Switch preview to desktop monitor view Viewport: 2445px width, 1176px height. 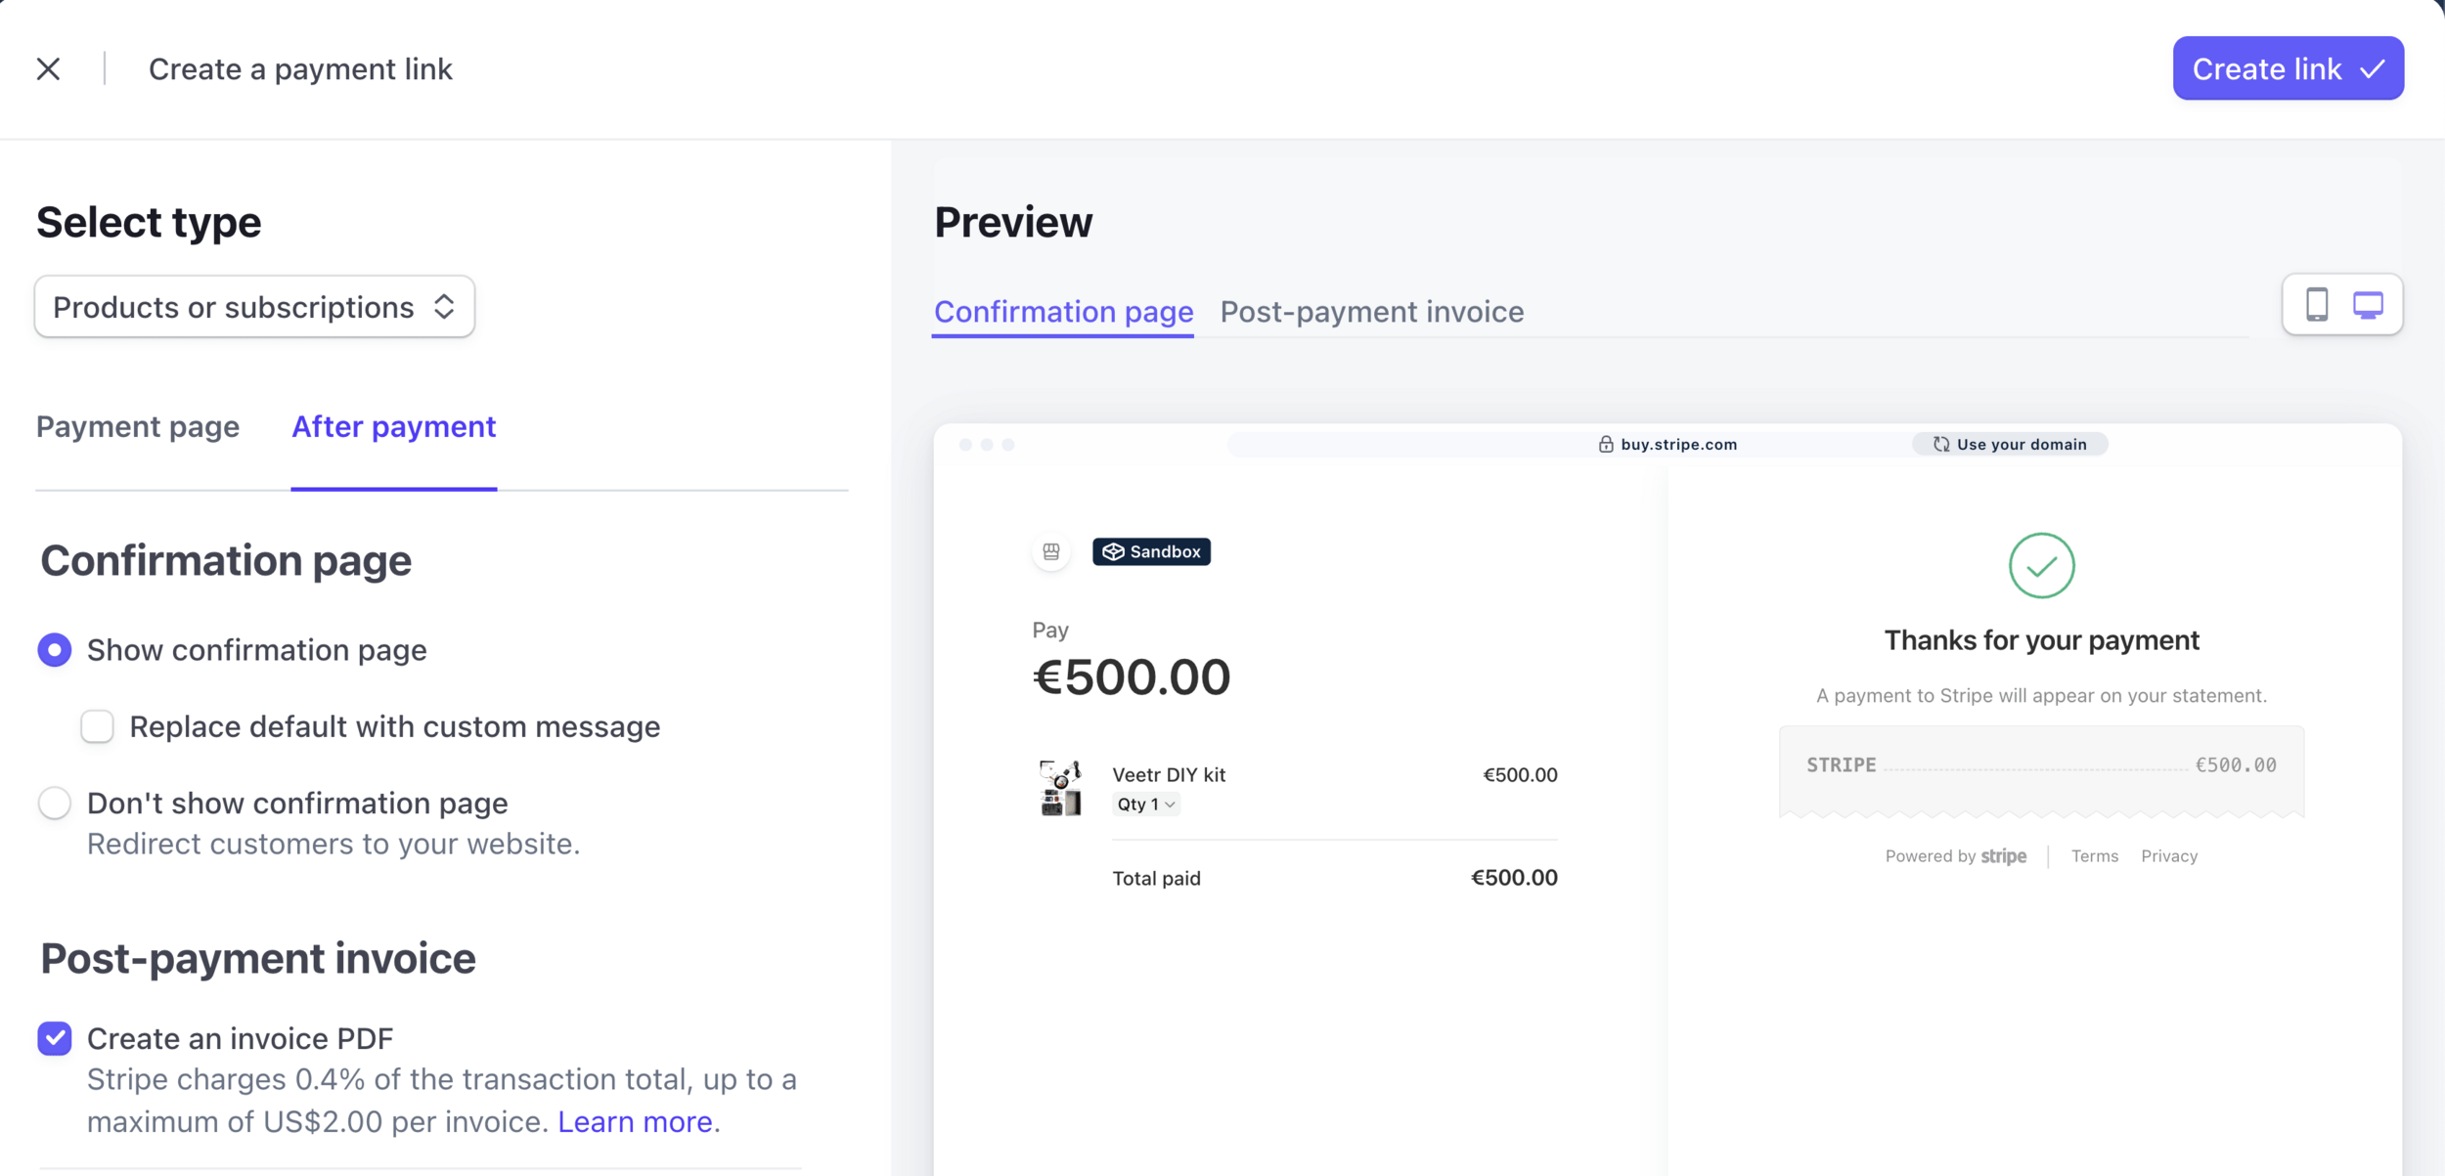click(2368, 305)
